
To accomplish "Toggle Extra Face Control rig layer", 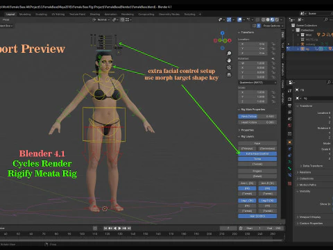I will pyautogui.click(x=257, y=153).
